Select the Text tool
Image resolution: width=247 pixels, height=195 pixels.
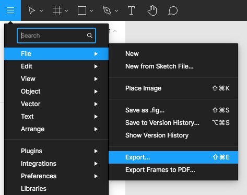(132, 10)
